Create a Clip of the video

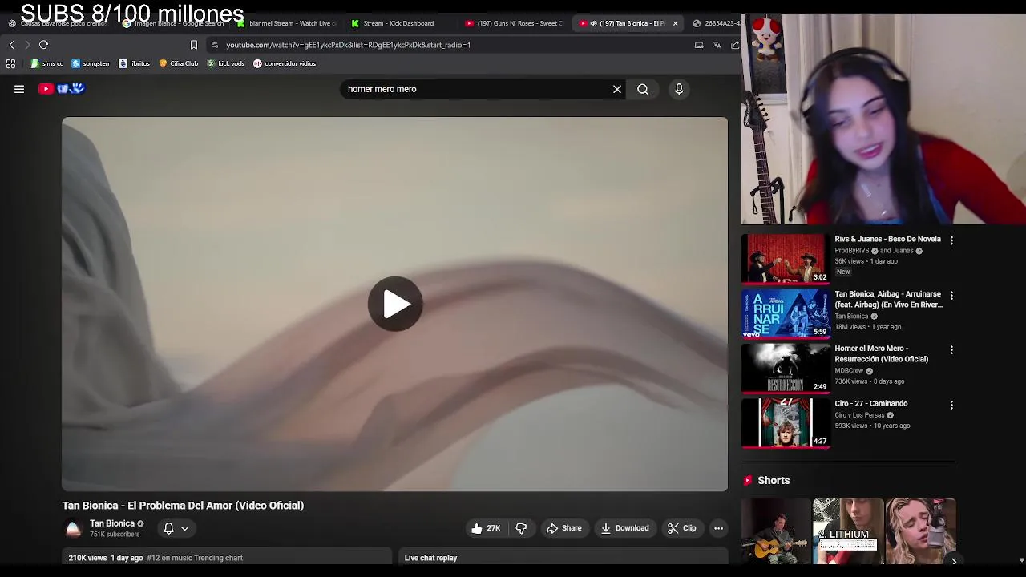pos(682,528)
